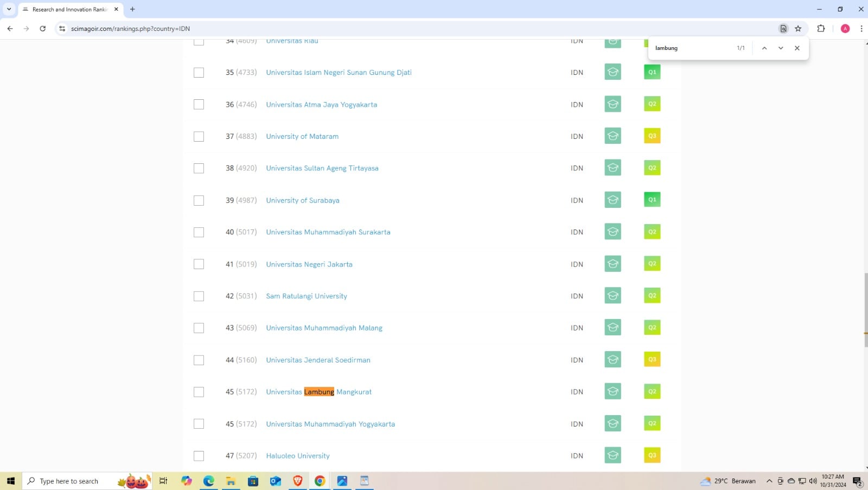This screenshot has width=868, height=490.
Task: Tick checkbox for Universitas Negeri Jakarta
Action: tap(199, 264)
